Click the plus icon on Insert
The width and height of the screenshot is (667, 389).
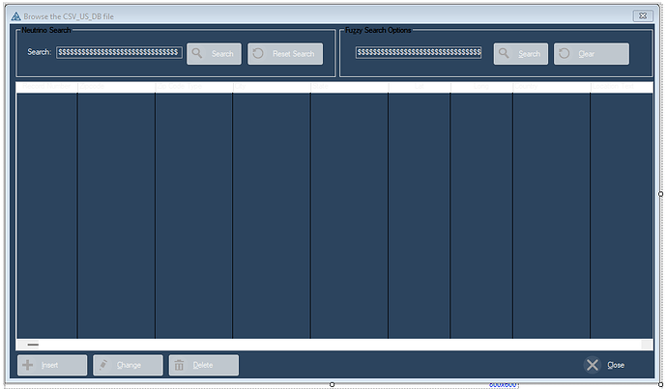pos(28,365)
